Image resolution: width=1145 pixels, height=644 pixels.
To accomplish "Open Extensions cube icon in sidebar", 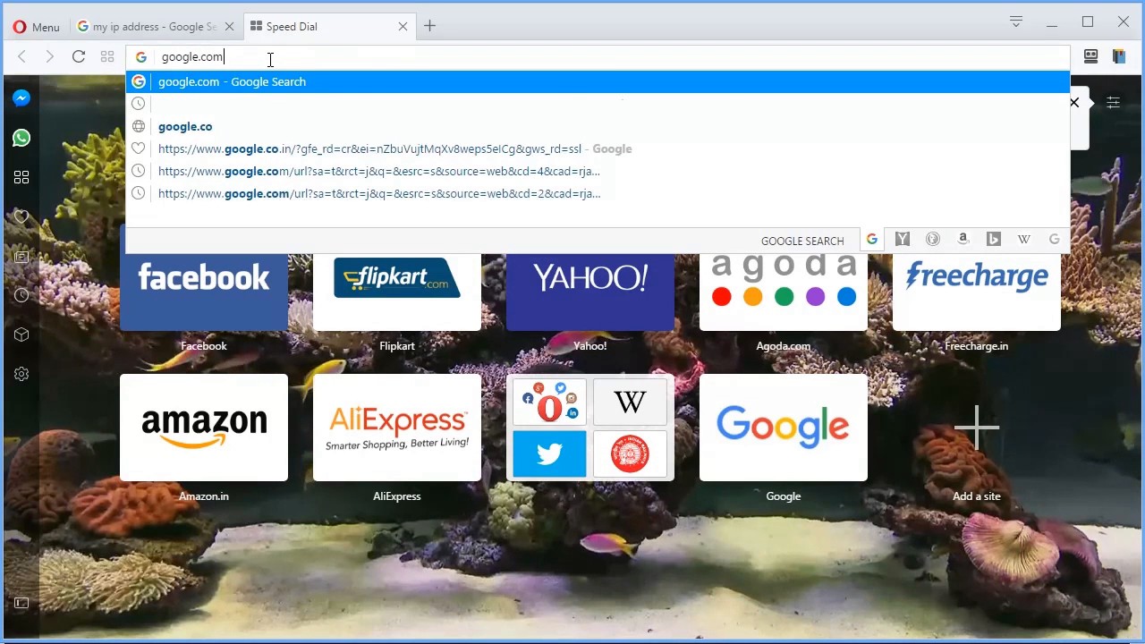I will click(x=21, y=335).
